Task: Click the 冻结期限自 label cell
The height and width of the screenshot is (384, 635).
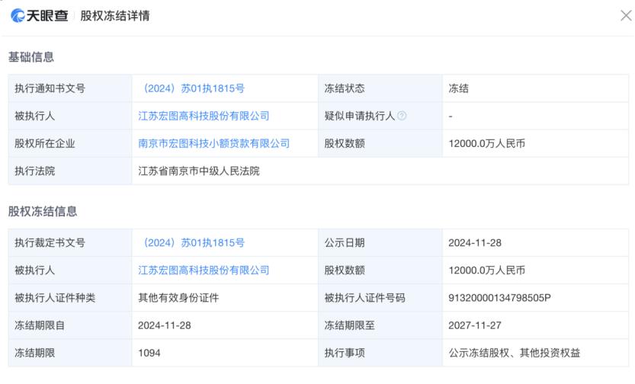Action: (70, 325)
